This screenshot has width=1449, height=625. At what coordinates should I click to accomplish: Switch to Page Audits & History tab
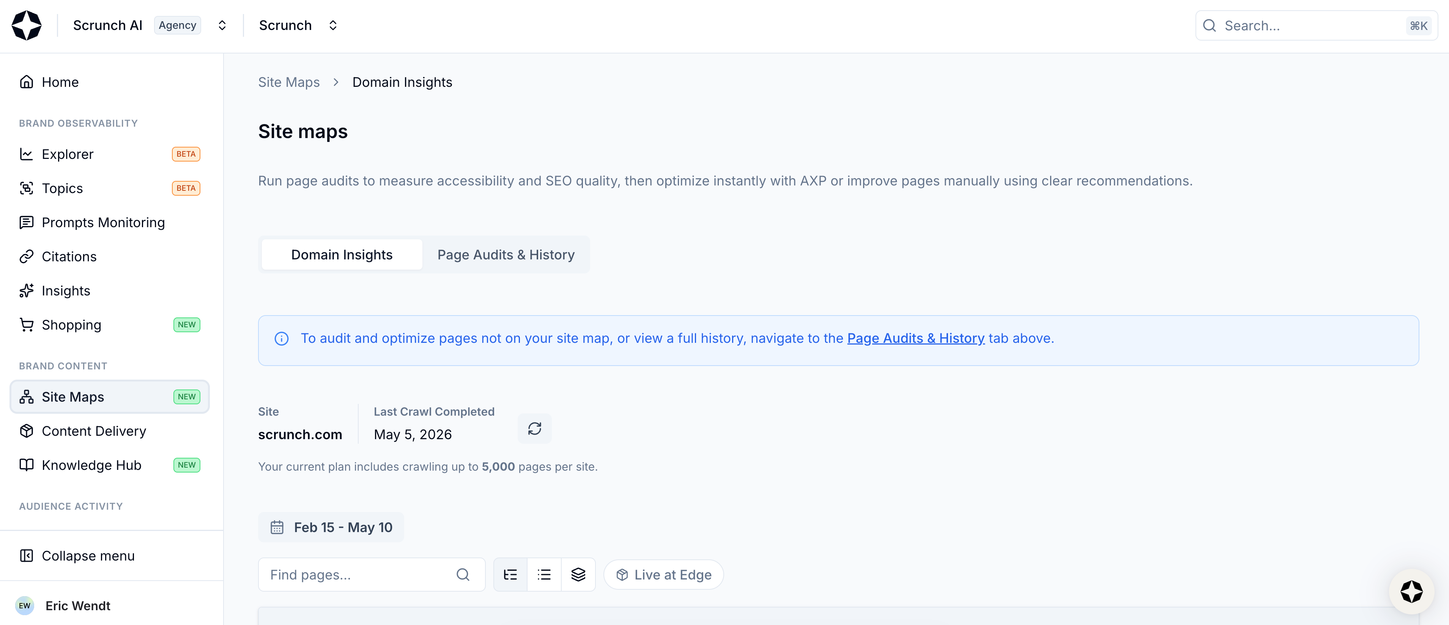(x=506, y=254)
